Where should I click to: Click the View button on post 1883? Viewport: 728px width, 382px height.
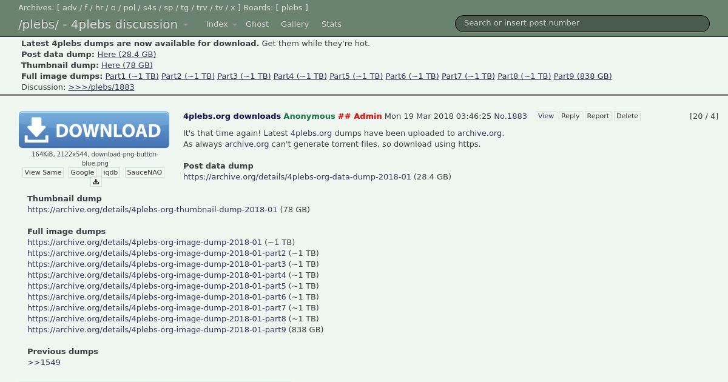pos(546,116)
